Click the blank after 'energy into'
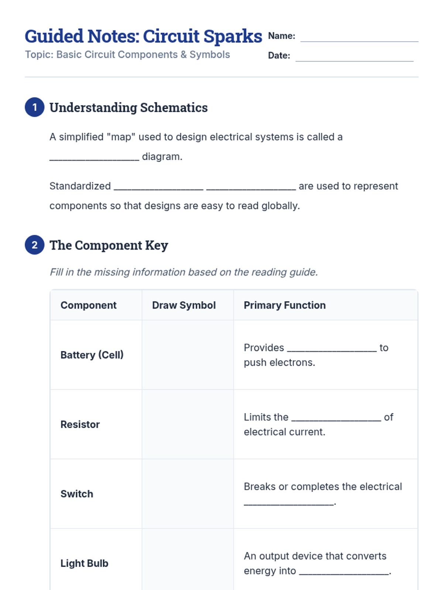Image resolution: width=443 pixels, height=590 pixels. [x=344, y=571]
